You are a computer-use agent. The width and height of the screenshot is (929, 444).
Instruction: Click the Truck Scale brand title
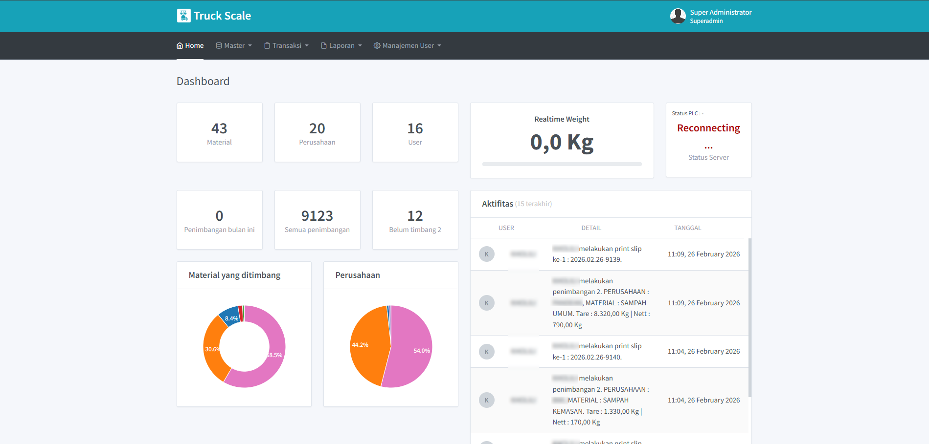pyautogui.click(x=222, y=16)
